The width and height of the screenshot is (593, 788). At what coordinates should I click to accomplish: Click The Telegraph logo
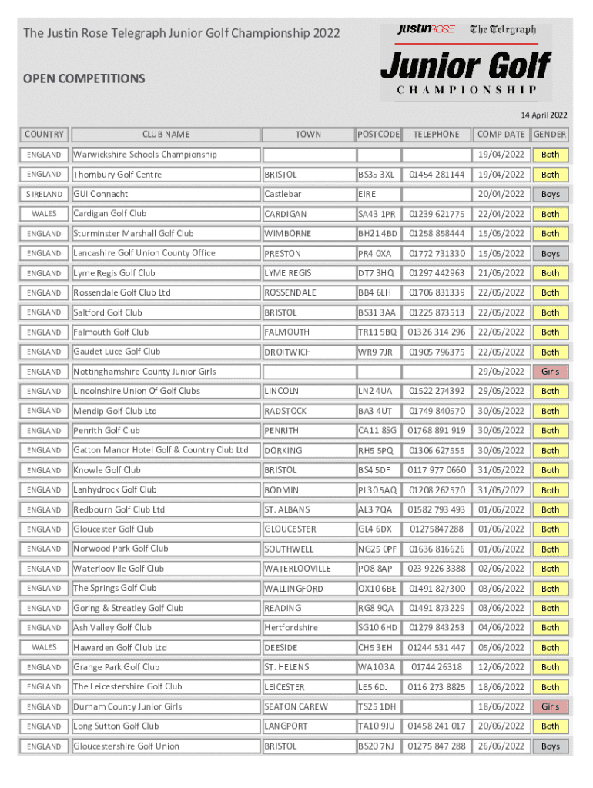[502, 30]
